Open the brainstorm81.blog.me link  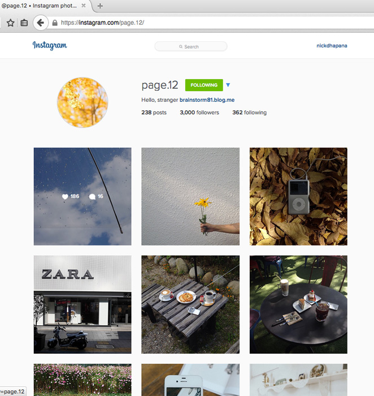click(x=207, y=100)
